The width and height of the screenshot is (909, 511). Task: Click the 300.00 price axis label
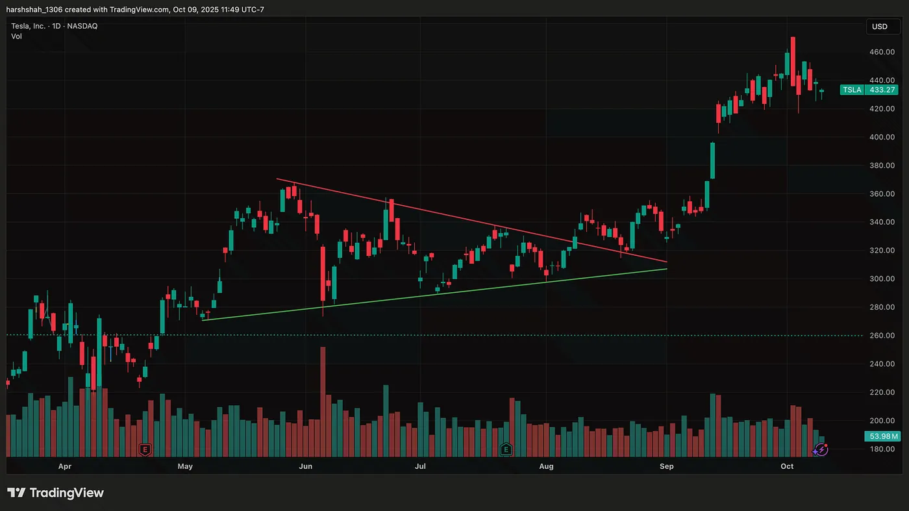point(882,279)
